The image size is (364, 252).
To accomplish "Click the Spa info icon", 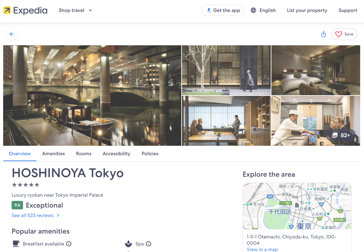I will point(149,244).
